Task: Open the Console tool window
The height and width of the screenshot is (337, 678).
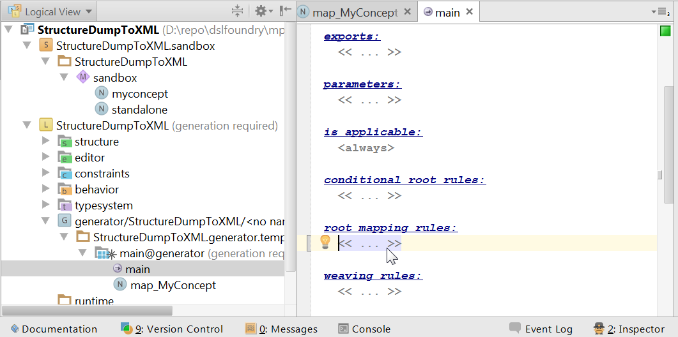Action: pyautogui.click(x=364, y=329)
